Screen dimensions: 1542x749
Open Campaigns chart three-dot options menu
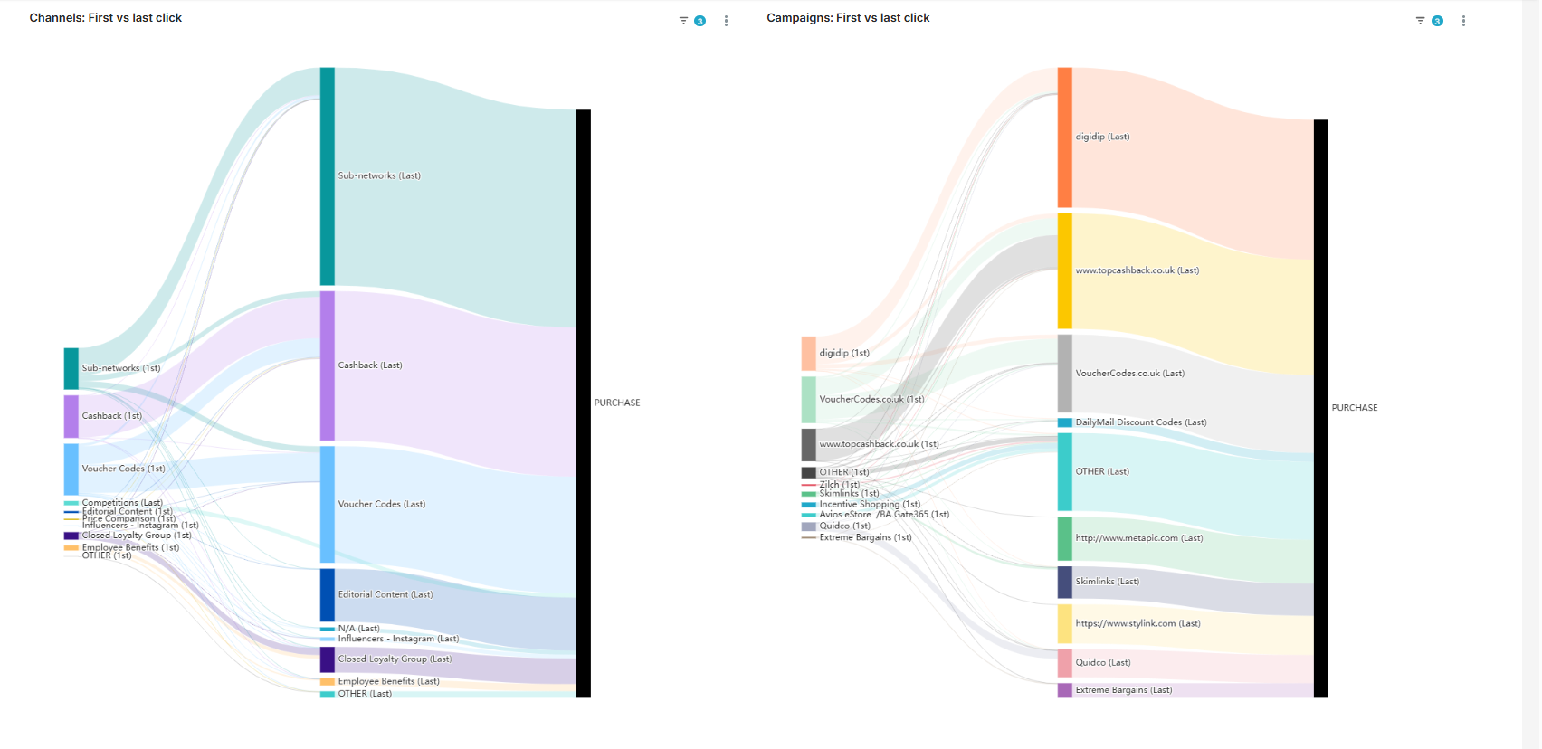pos(1463,21)
